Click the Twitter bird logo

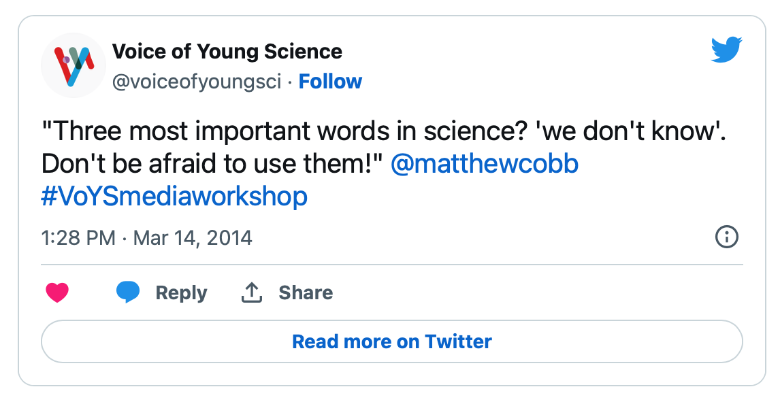click(726, 49)
